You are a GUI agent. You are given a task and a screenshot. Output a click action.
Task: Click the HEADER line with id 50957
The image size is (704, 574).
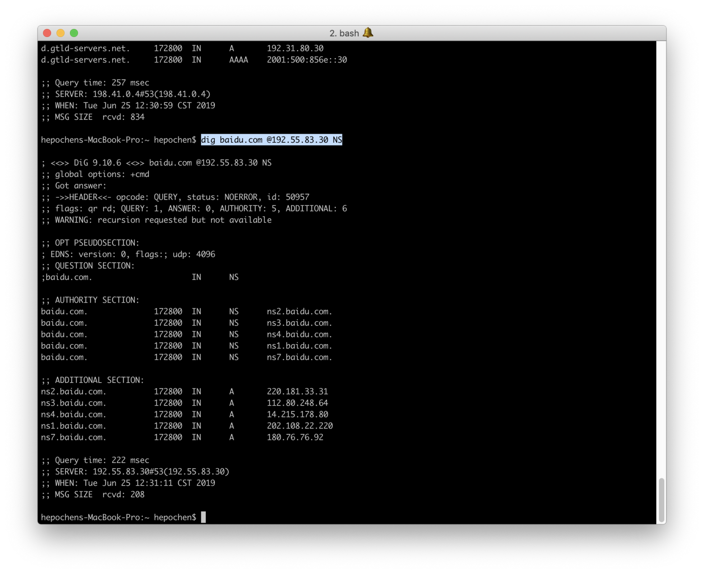[x=176, y=197]
